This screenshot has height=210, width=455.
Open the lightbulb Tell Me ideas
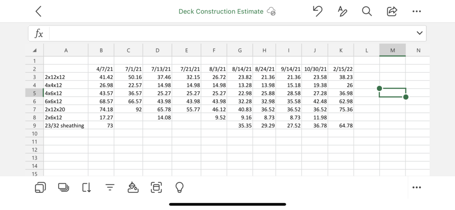[x=179, y=187]
